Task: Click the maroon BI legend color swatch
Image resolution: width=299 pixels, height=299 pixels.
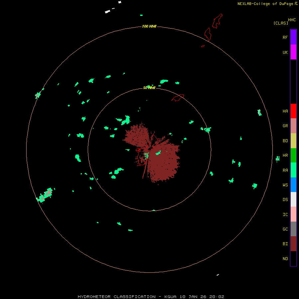Action: point(293,244)
